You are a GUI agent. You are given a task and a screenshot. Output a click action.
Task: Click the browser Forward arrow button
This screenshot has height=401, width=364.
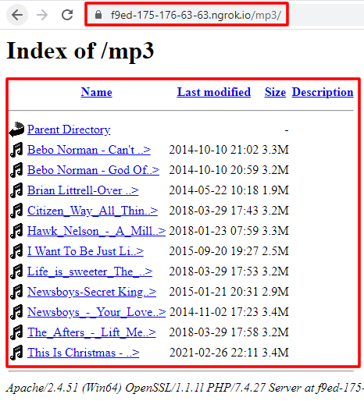pos(42,15)
